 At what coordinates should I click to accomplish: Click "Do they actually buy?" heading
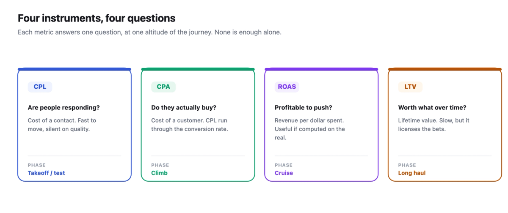tap(184, 108)
